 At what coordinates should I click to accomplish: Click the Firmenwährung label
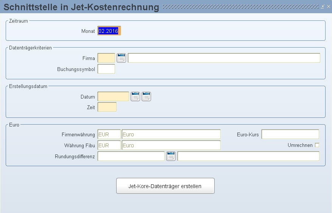coord(78,134)
